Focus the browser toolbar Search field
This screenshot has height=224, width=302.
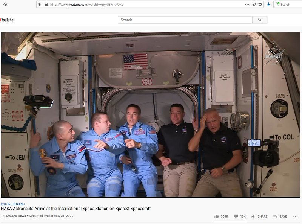tap(288, 4)
